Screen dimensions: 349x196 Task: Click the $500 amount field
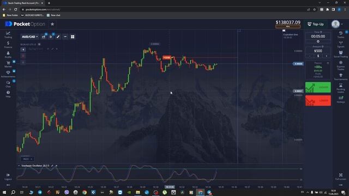coord(318,51)
